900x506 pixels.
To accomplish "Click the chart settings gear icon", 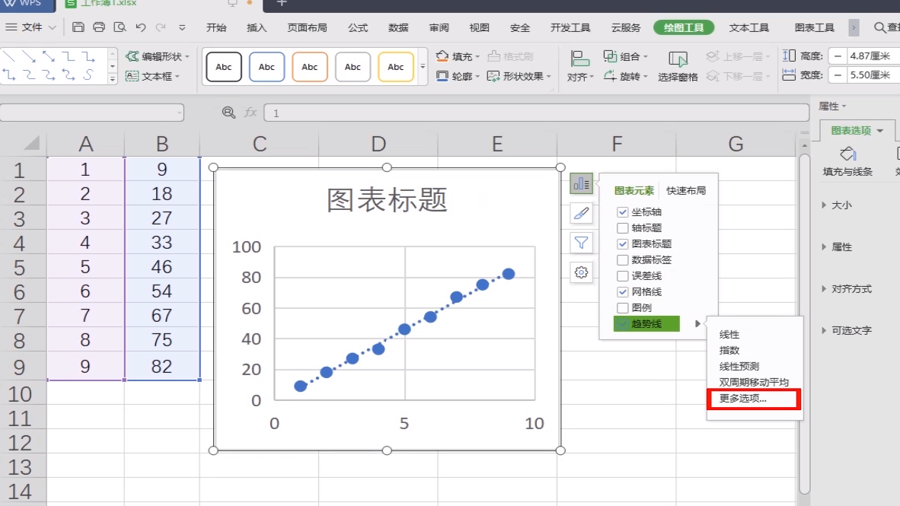I will click(x=581, y=272).
